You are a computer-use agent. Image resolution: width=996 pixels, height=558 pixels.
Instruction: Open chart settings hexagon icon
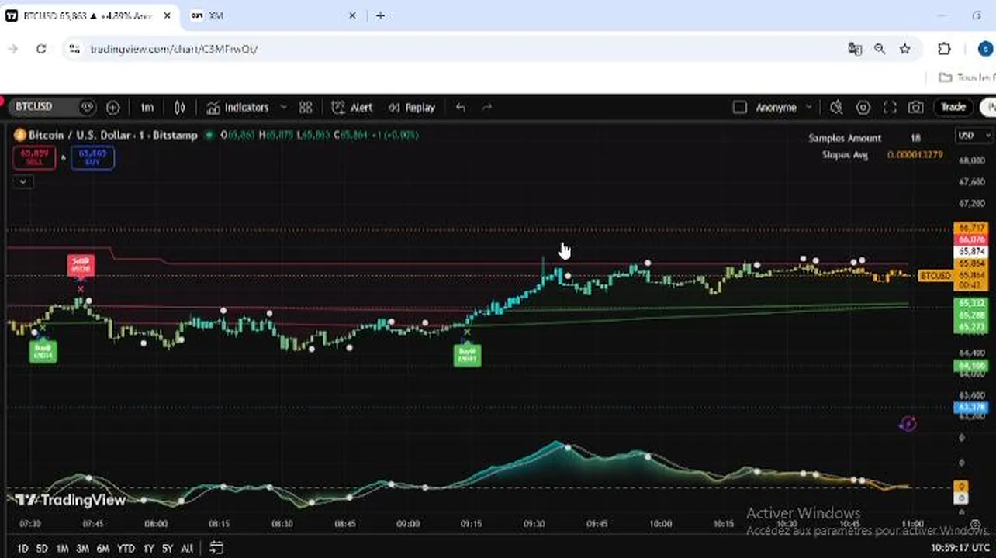point(863,108)
